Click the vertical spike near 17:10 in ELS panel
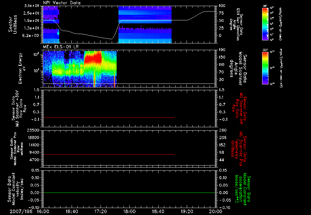The width and height of the screenshot is (311, 215). [94, 78]
